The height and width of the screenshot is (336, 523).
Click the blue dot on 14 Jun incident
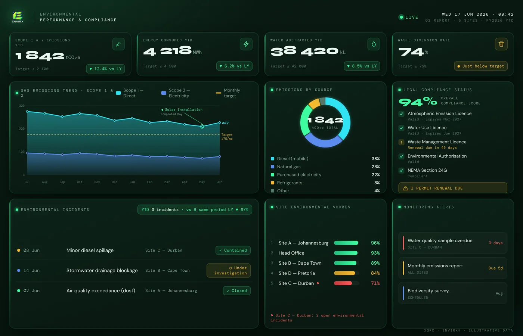(x=19, y=271)
